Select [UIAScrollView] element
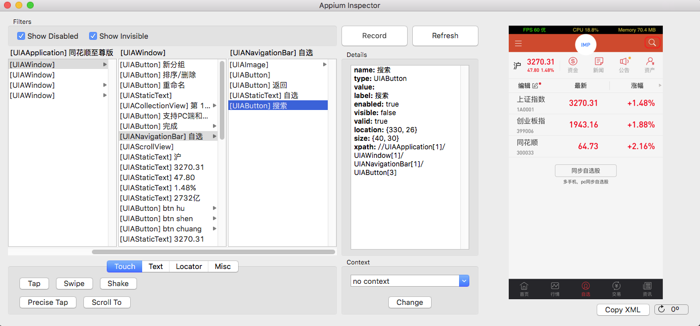 [x=168, y=146]
